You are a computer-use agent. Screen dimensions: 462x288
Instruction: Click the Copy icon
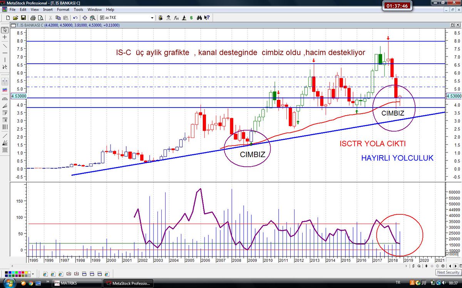tap(58, 18)
